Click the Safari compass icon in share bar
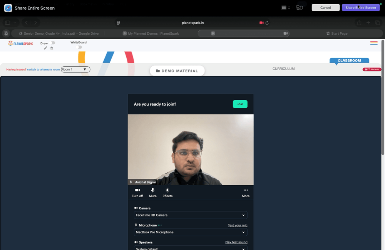 pyautogui.click(x=8, y=8)
